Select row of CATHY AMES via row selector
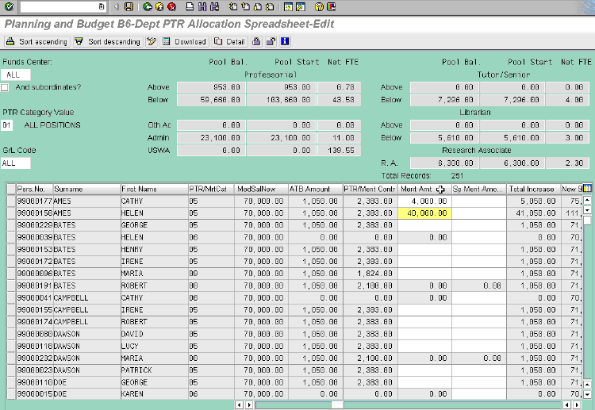The image size is (595, 410). pyautogui.click(x=11, y=201)
